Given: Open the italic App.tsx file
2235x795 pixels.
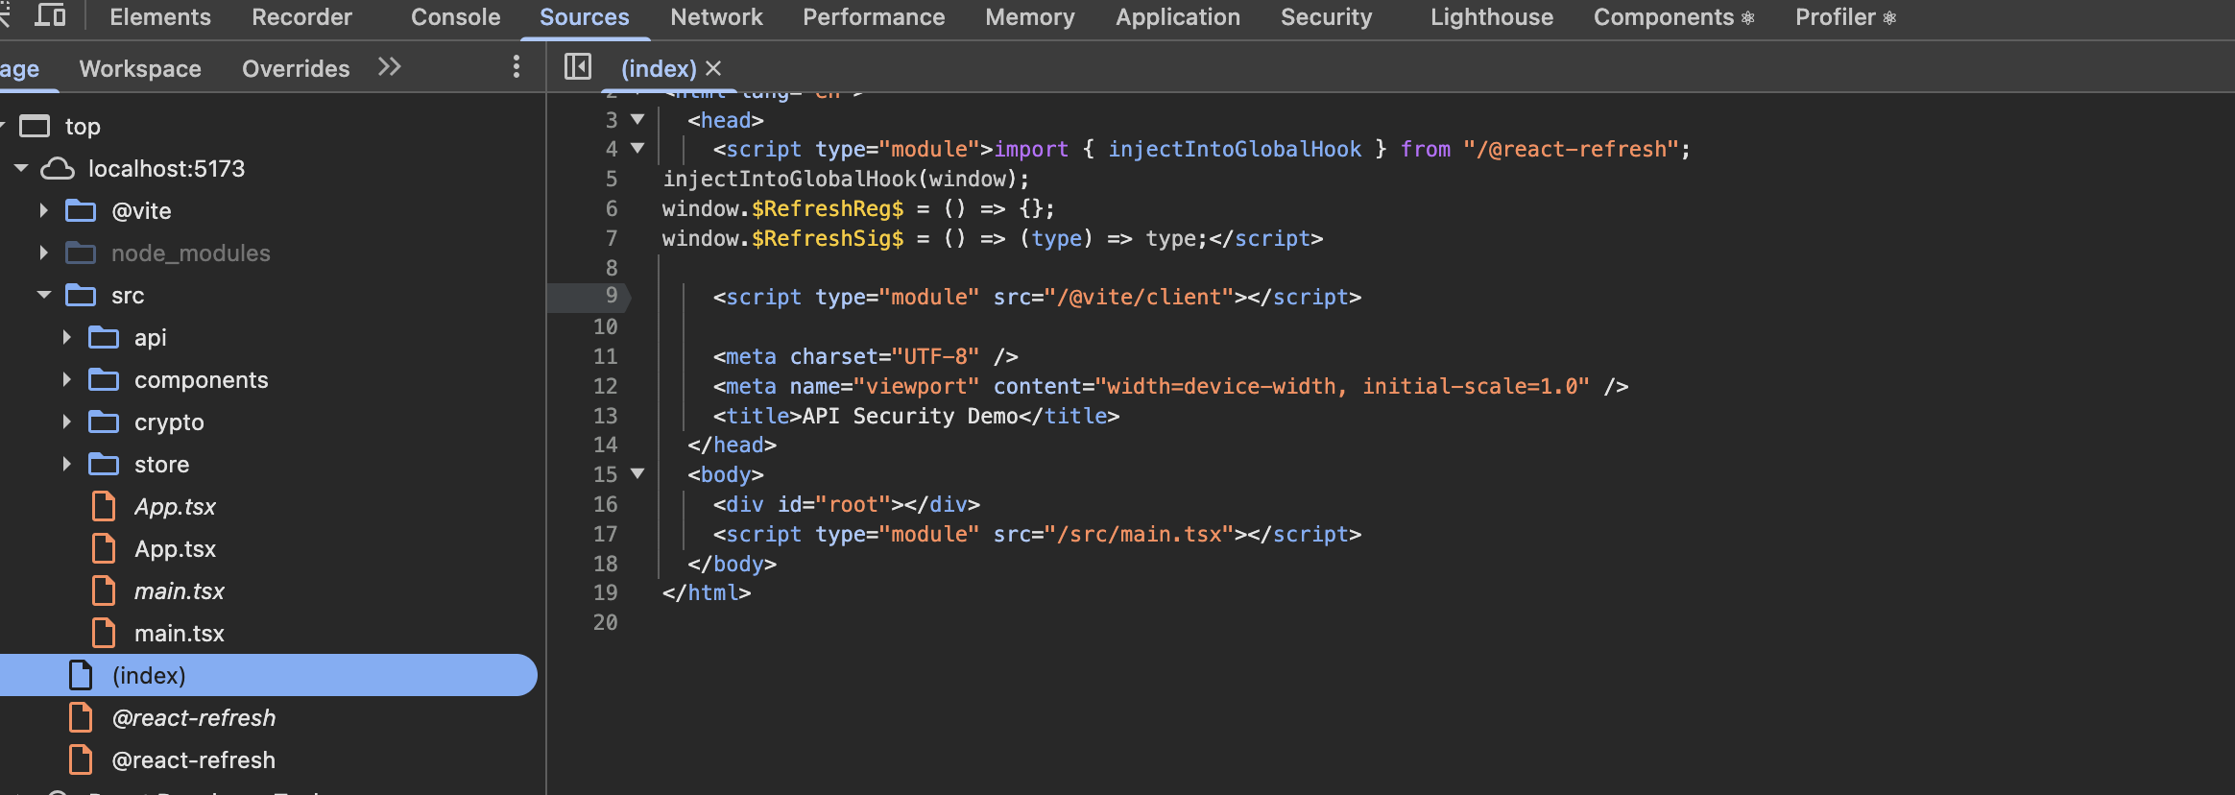Looking at the screenshot, I should click(x=175, y=506).
